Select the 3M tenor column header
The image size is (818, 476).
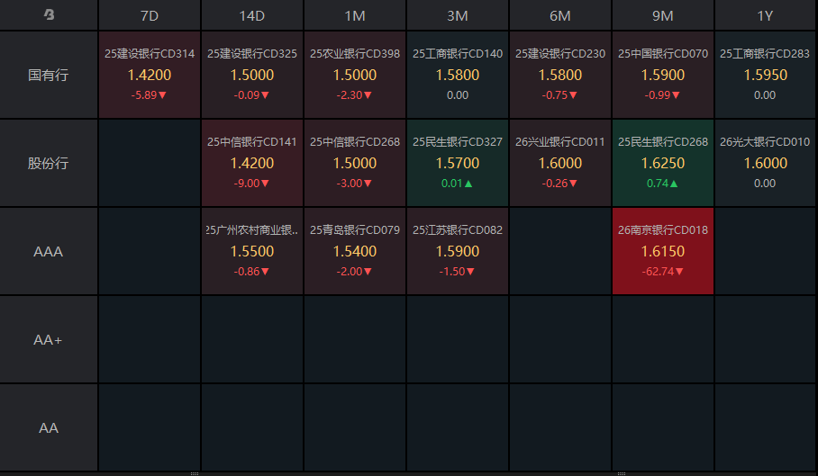point(458,15)
